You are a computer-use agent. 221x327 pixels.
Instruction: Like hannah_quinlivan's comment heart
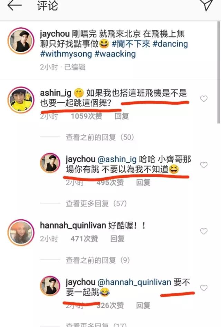point(204,231)
